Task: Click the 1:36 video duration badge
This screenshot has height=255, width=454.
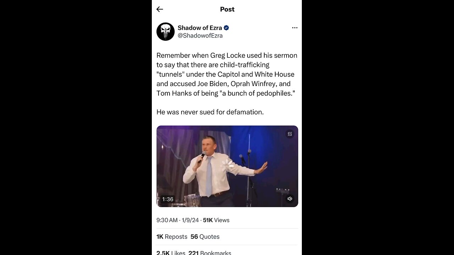Action: tap(167, 199)
